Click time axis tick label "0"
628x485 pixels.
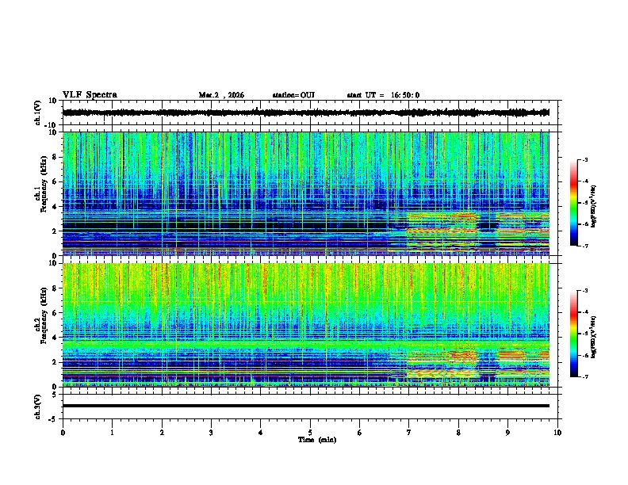coord(63,433)
